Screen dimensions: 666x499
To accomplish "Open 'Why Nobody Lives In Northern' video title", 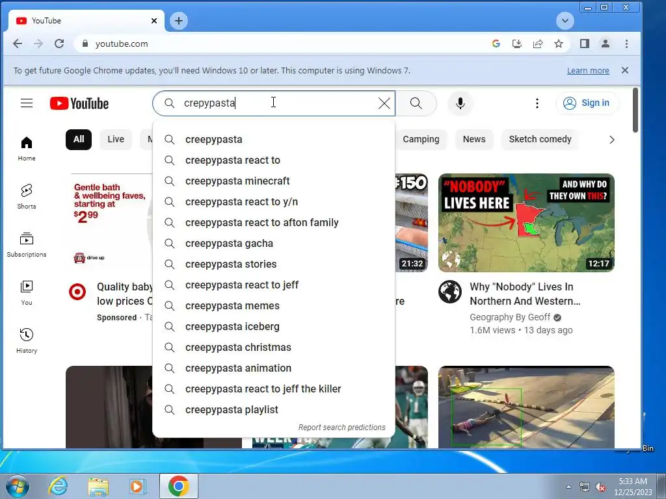I will pyautogui.click(x=525, y=294).
